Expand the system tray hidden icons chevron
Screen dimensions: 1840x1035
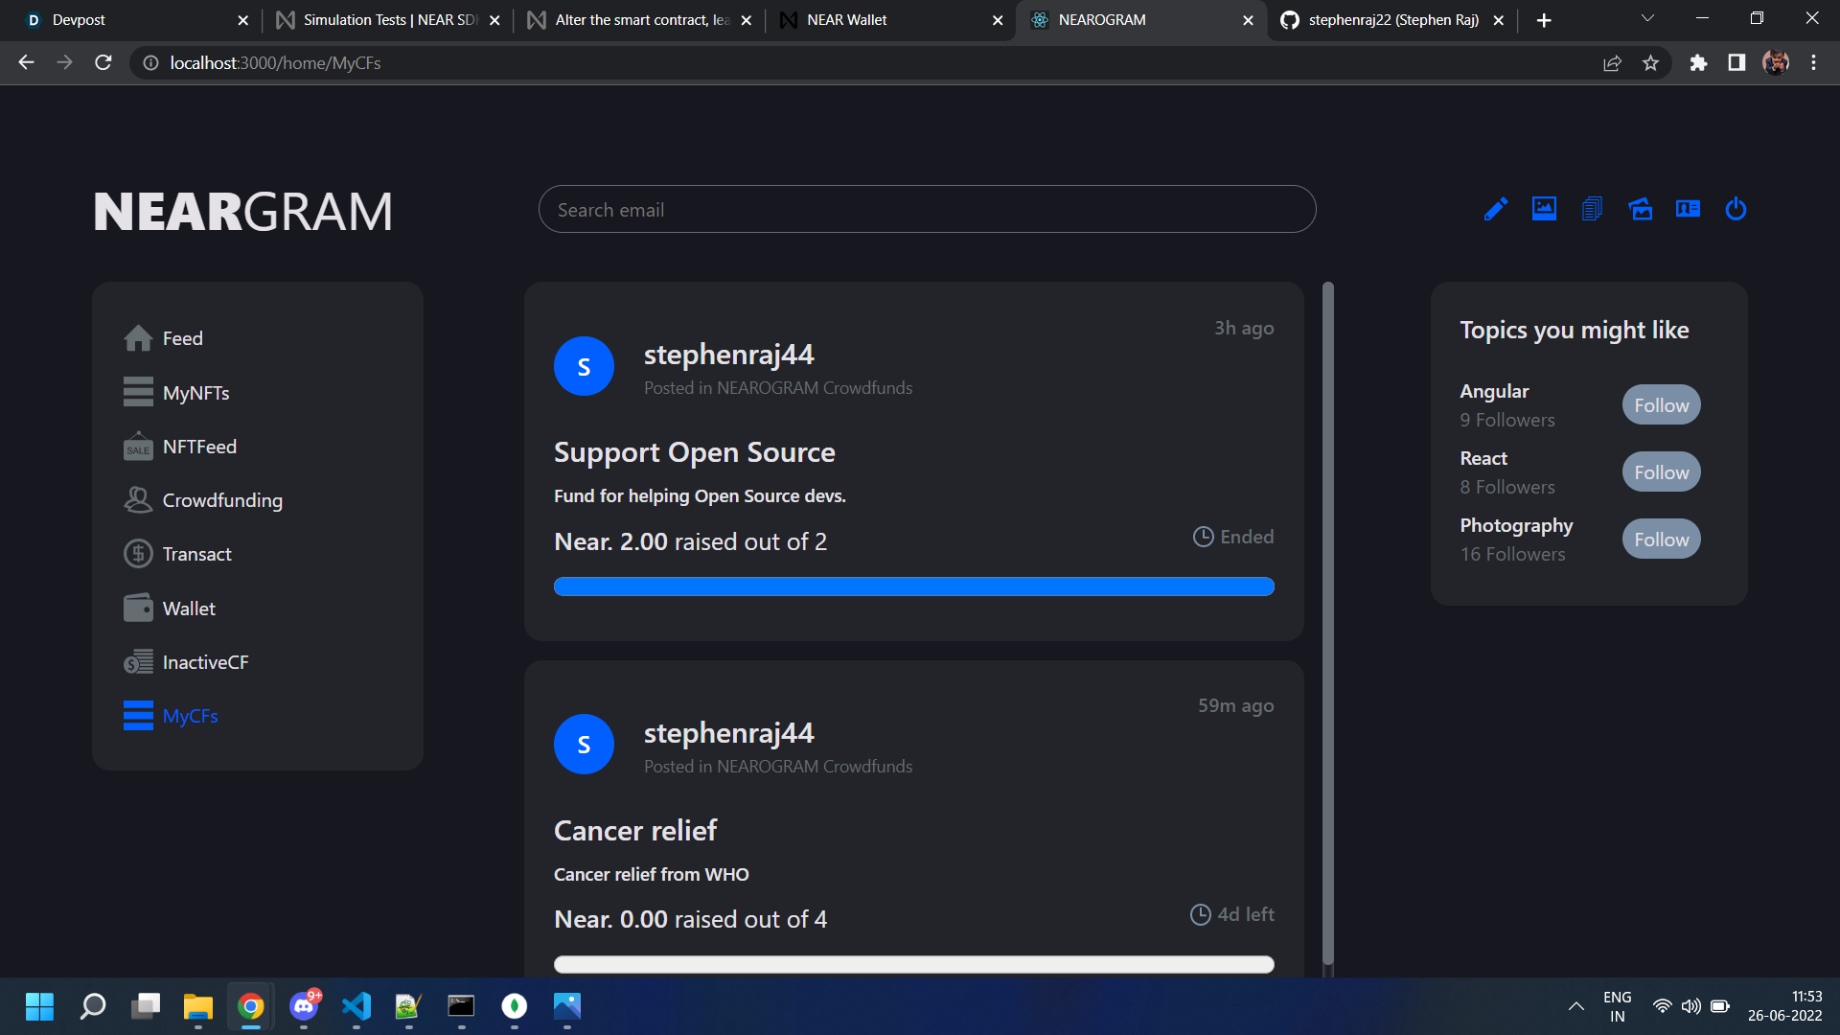coord(1575,1006)
